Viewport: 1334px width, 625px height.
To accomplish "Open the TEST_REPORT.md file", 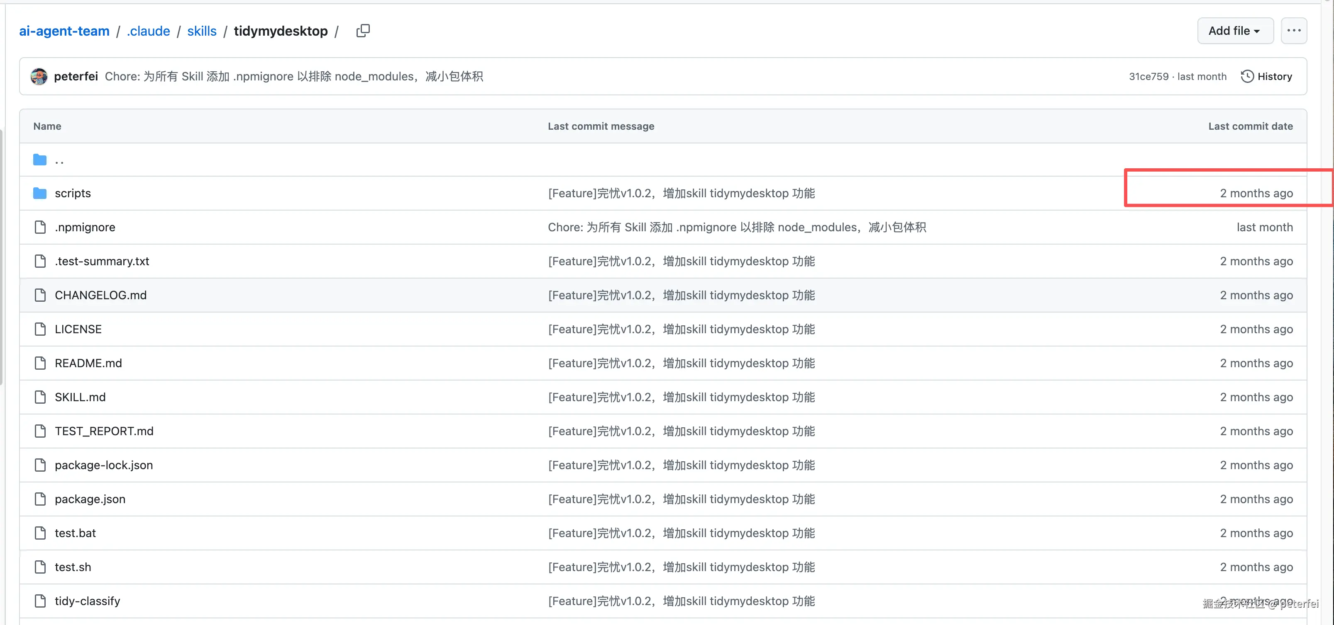I will tap(104, 431).
